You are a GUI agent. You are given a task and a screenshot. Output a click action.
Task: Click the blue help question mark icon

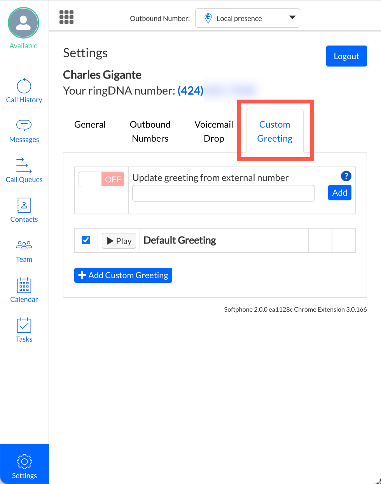[346, 176]
